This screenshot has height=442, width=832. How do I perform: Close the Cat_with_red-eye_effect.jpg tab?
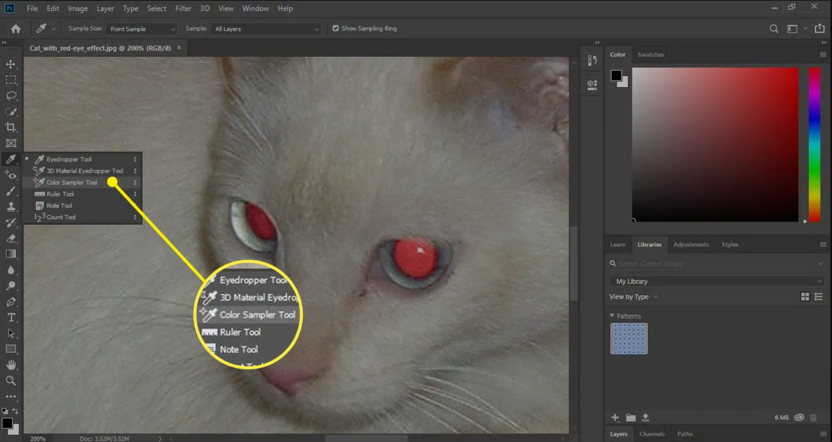[x=179, y=47]
